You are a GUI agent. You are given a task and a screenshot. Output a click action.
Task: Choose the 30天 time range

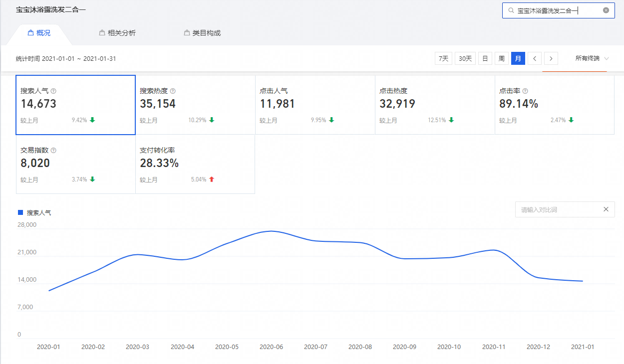click(x=465, y=59)
